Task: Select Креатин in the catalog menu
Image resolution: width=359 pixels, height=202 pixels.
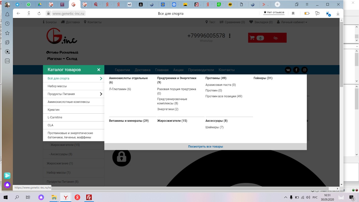Action: tap(73, 110)
